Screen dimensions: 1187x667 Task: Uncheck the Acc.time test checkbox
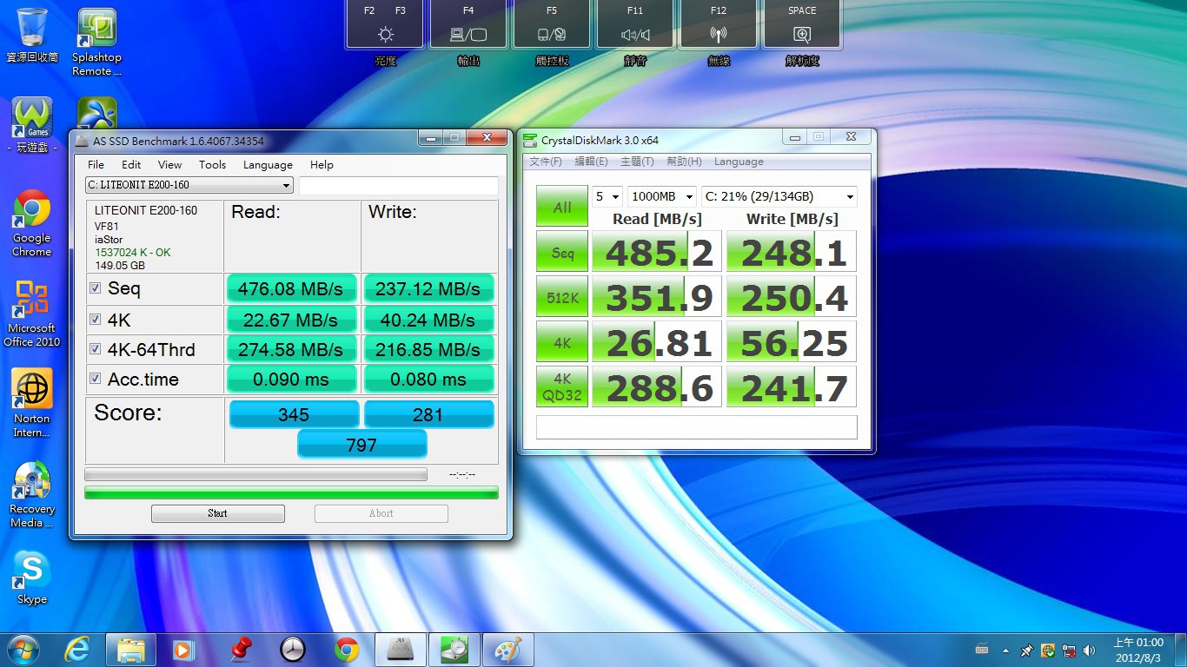click(x=96, y=379)
